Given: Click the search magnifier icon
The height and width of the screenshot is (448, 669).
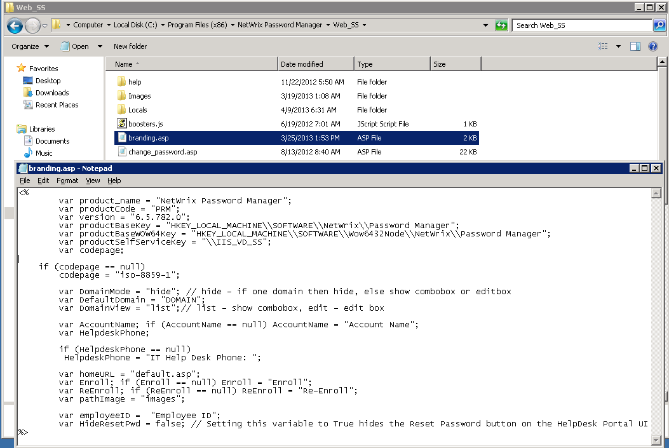Looking at the screenshot, I should click(x=659, y=25).
